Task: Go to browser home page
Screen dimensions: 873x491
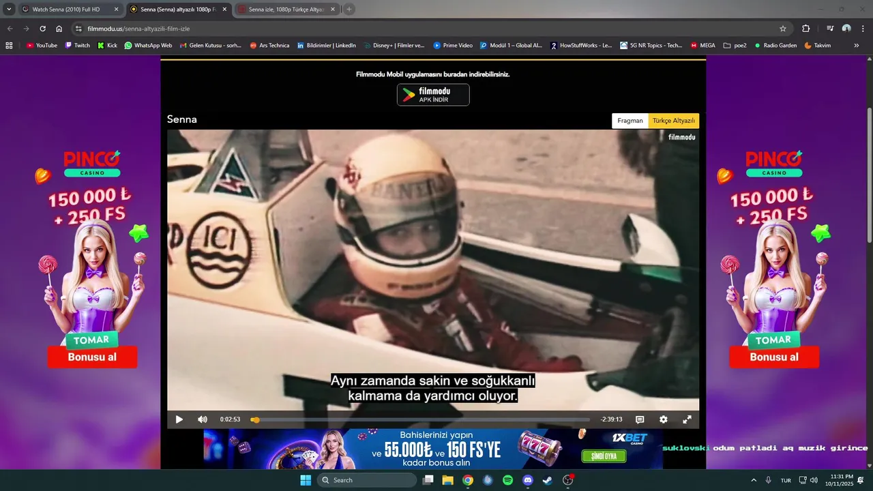Action: pyautogui.click(x=59, y=29)
